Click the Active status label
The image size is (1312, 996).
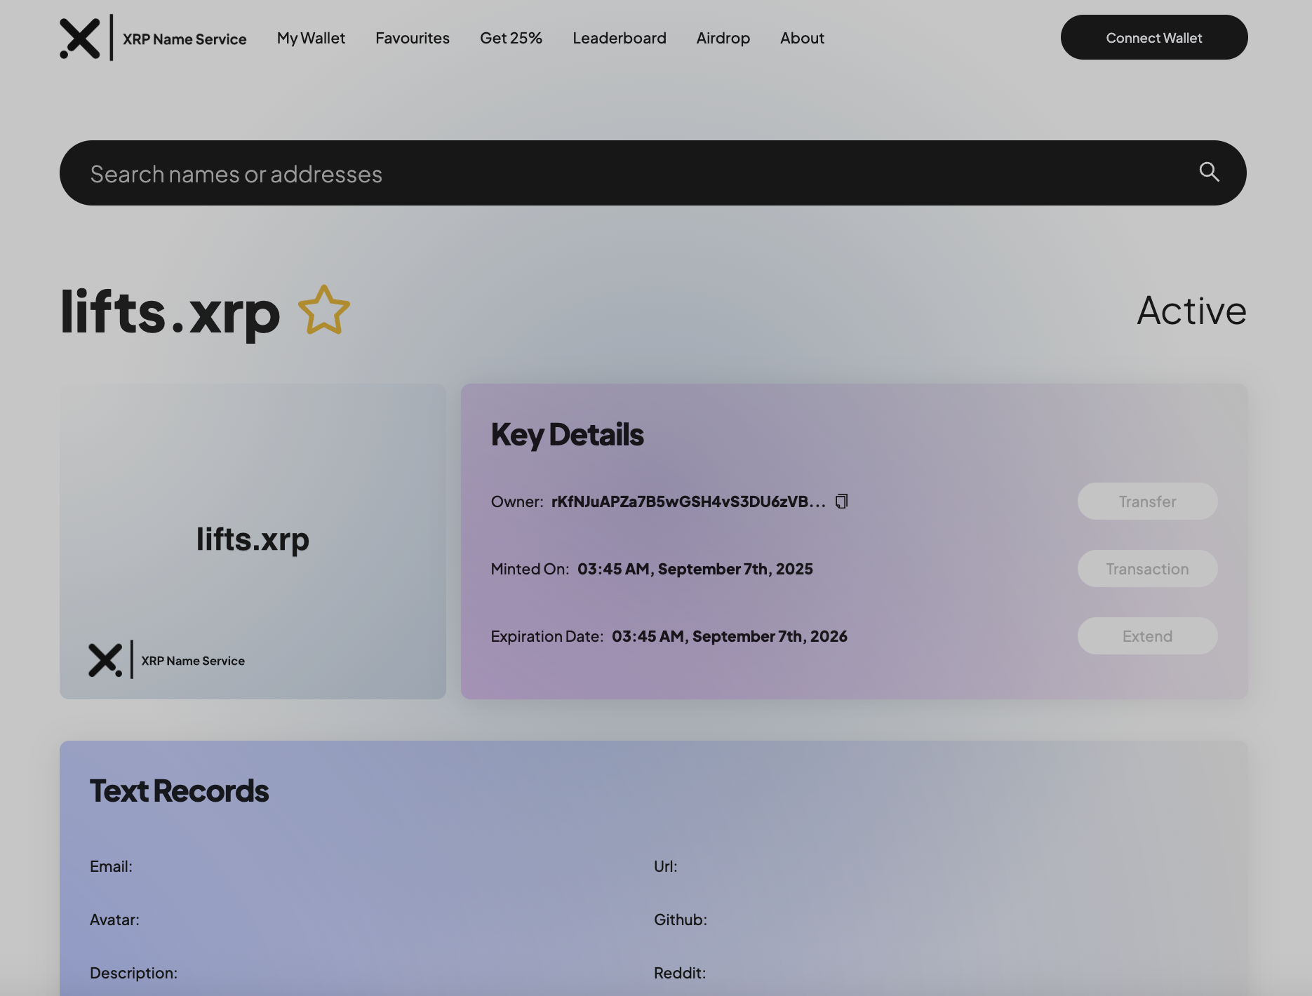1191,310
